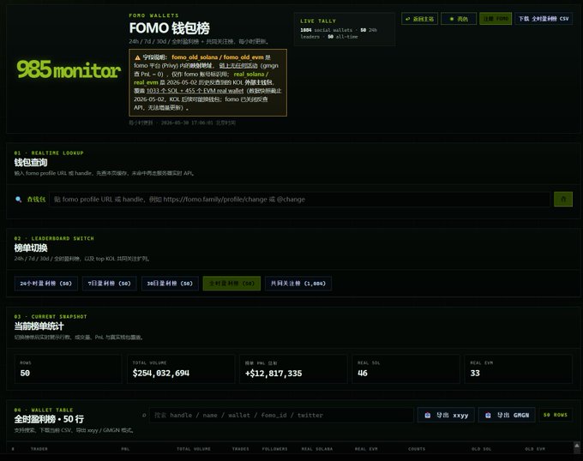
Task: Click the REAL EVM column header
Action: (x=366, y=449)
